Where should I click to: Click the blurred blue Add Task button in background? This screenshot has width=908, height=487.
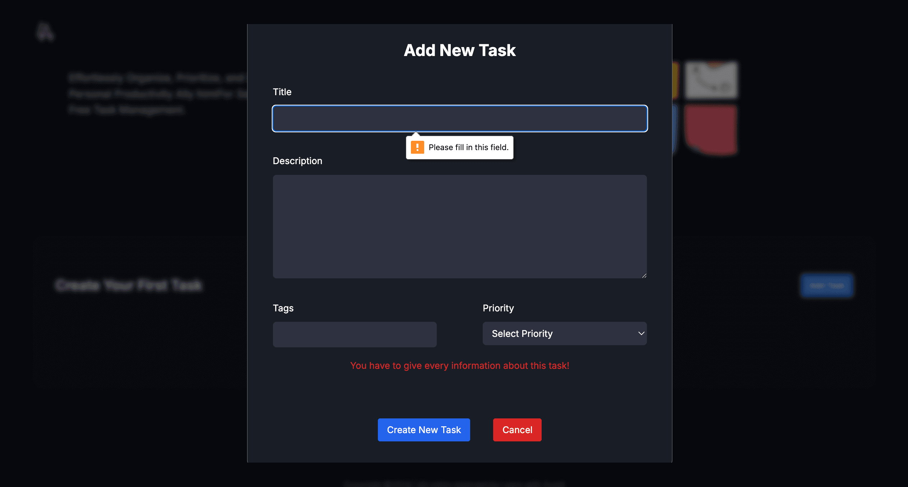tap(826, 285)
